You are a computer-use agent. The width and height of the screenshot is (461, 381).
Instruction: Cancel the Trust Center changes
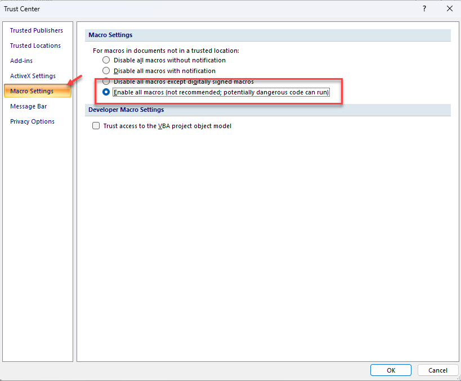pos(437,370)
